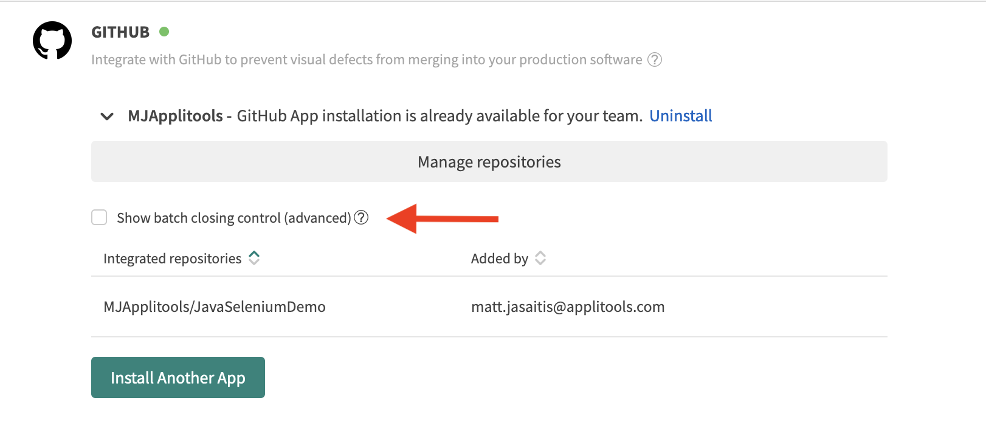The image size is (986, 426).
Task: Click Uninstall link for GitHub App
Action: click(x=680, y=116)
